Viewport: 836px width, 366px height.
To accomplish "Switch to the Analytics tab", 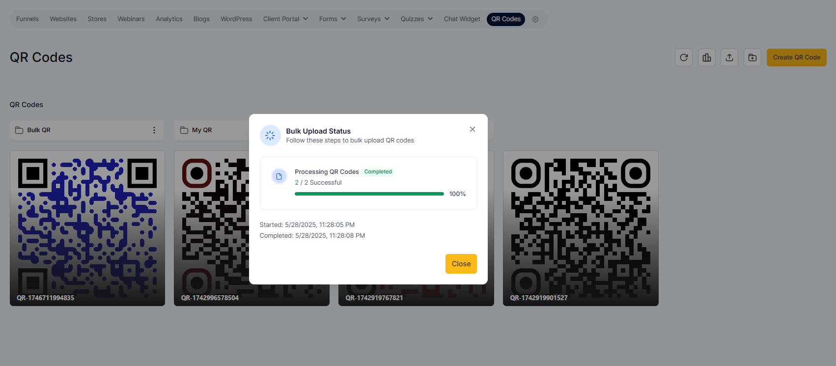I will pos(169,19).
